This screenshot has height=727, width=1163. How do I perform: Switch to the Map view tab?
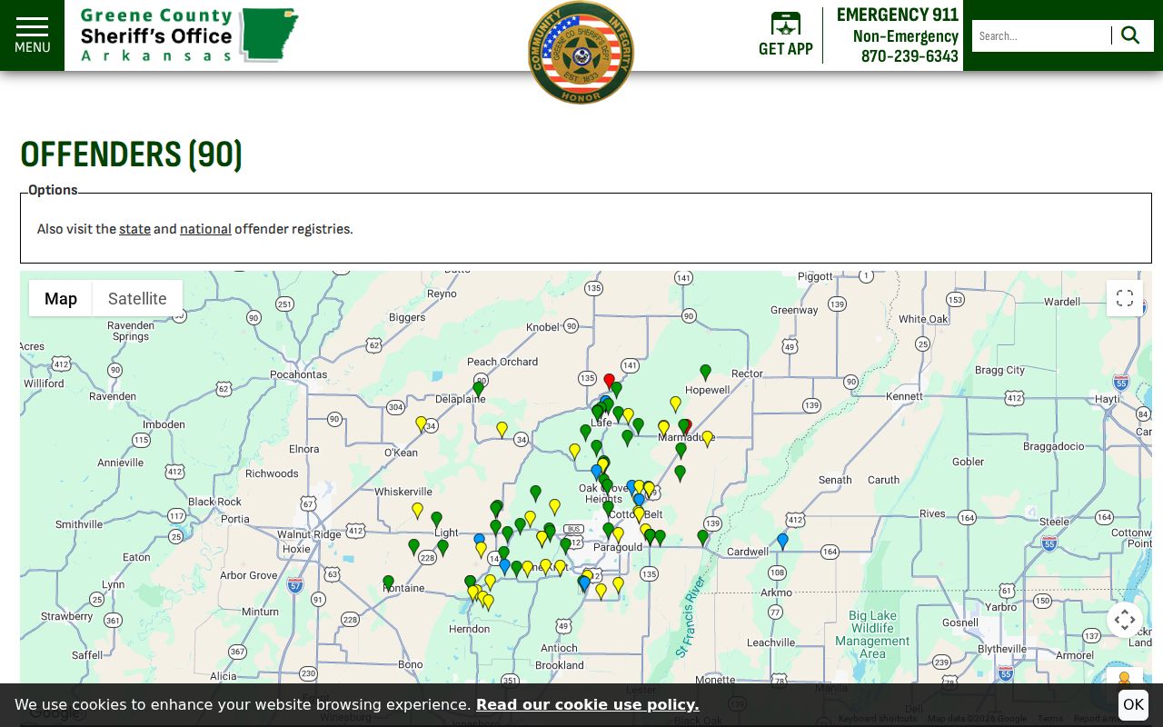[61, 298]
